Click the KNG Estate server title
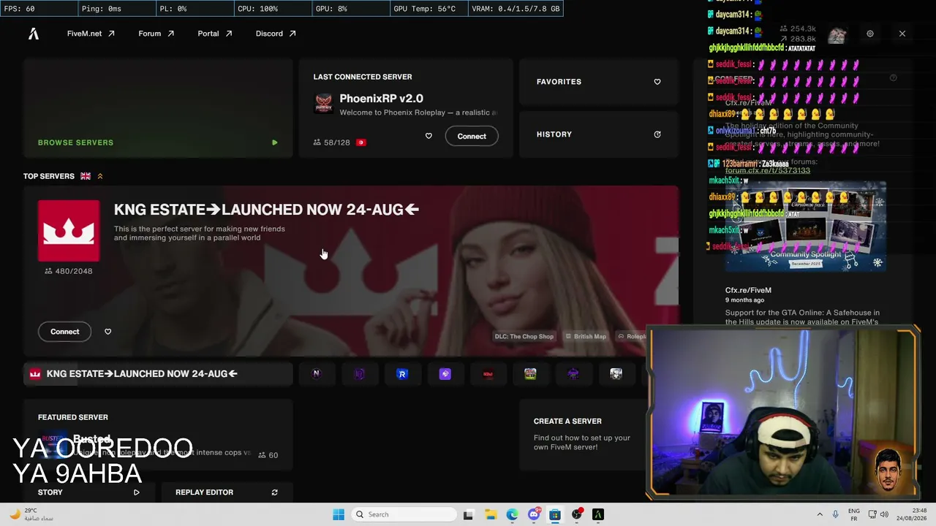936x526 pixels. (x=266, y=210)
